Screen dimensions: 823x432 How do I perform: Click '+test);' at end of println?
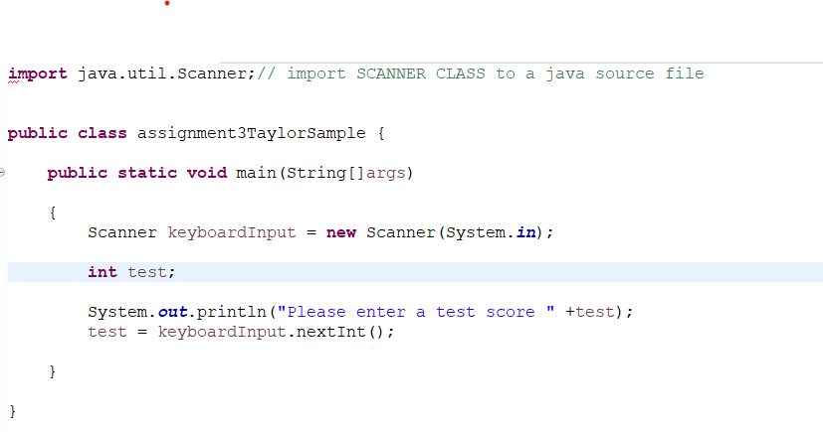tap(599, 312)
